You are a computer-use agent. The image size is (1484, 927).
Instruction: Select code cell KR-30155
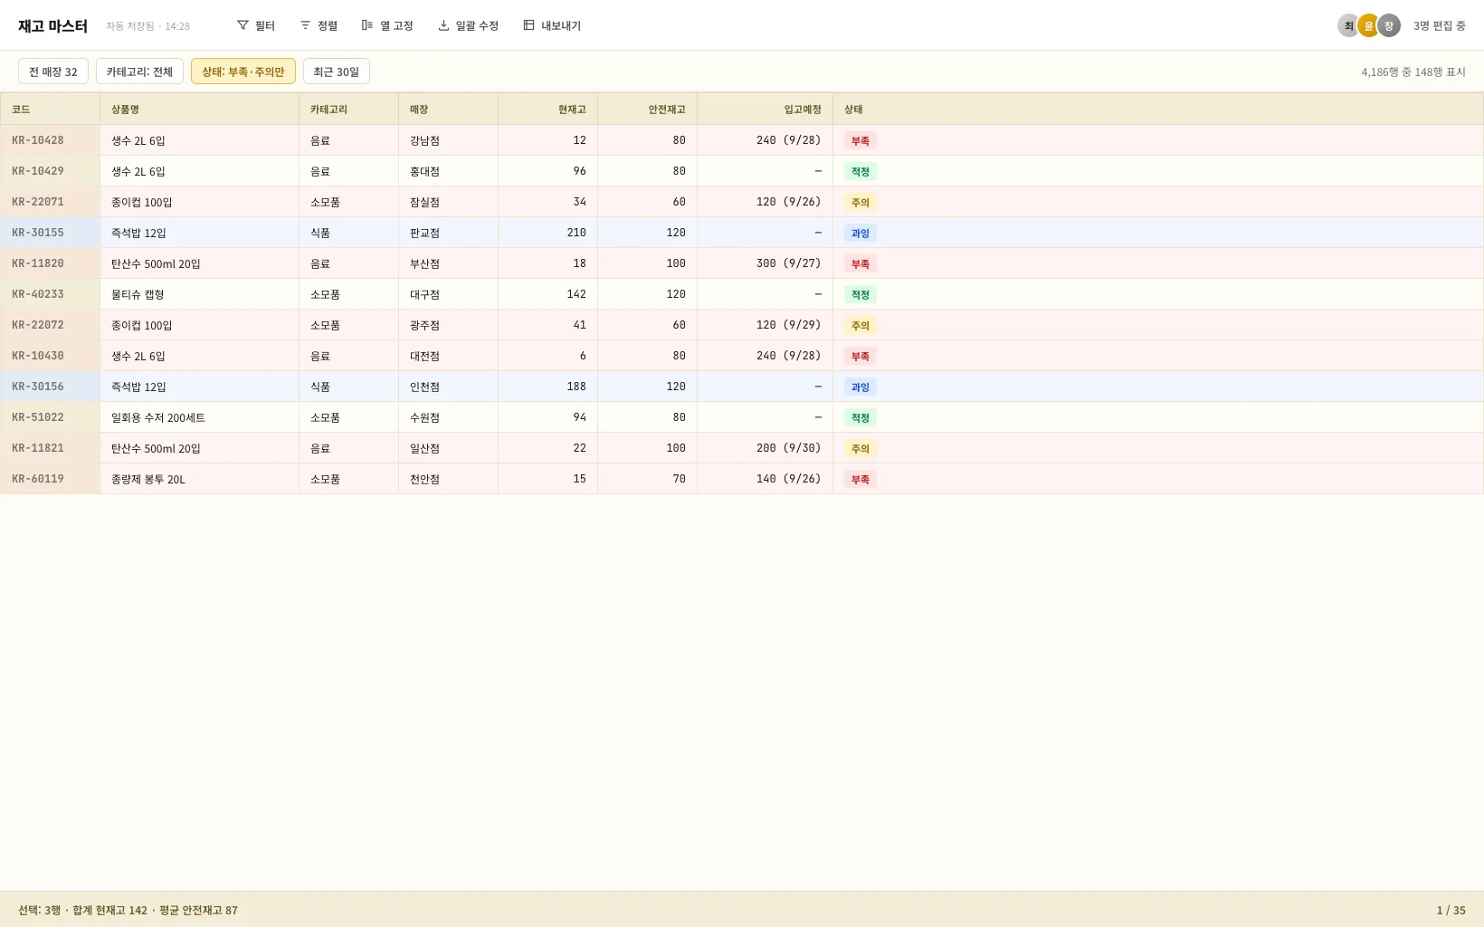[x=50, y=233]
